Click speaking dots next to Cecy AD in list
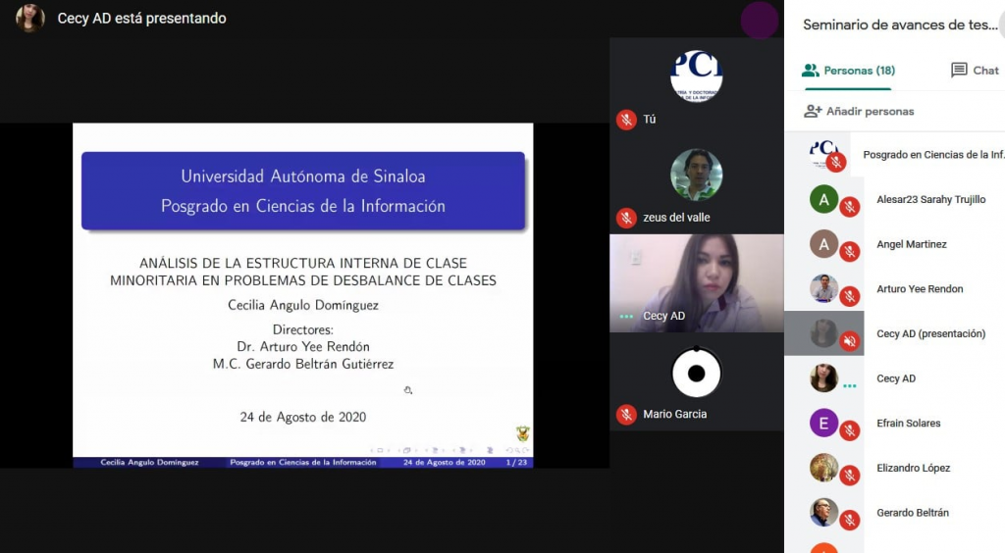Screen dimensions: 1005x553 click(850, 386)
